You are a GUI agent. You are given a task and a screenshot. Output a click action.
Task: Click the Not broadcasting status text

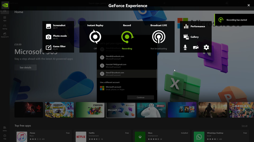tap(159, 49)
